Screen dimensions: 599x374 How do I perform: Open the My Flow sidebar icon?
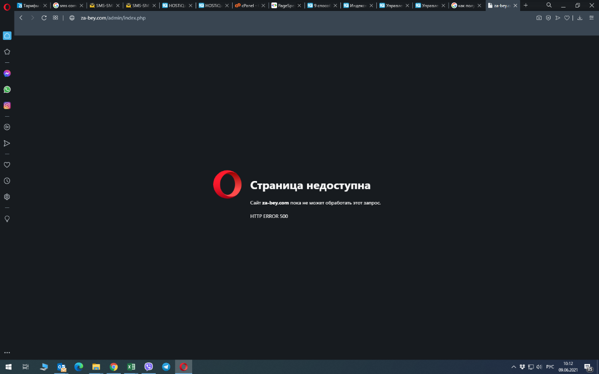(x=7, y=143)
